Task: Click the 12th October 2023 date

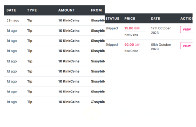Action: coord(161,30)
